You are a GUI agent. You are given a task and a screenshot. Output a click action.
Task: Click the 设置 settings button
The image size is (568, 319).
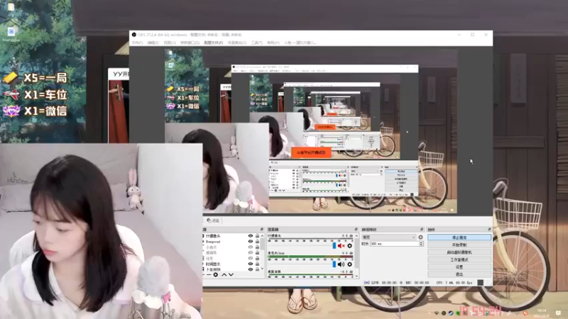pos(459,267)
